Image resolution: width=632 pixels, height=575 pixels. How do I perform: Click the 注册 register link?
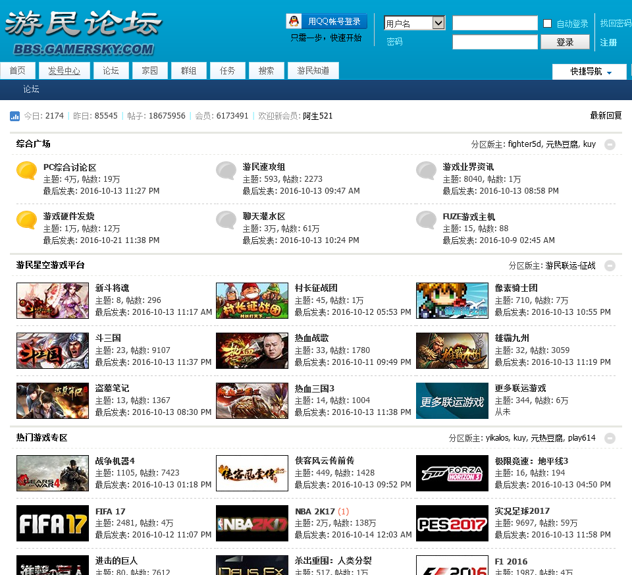pos(608,42)
